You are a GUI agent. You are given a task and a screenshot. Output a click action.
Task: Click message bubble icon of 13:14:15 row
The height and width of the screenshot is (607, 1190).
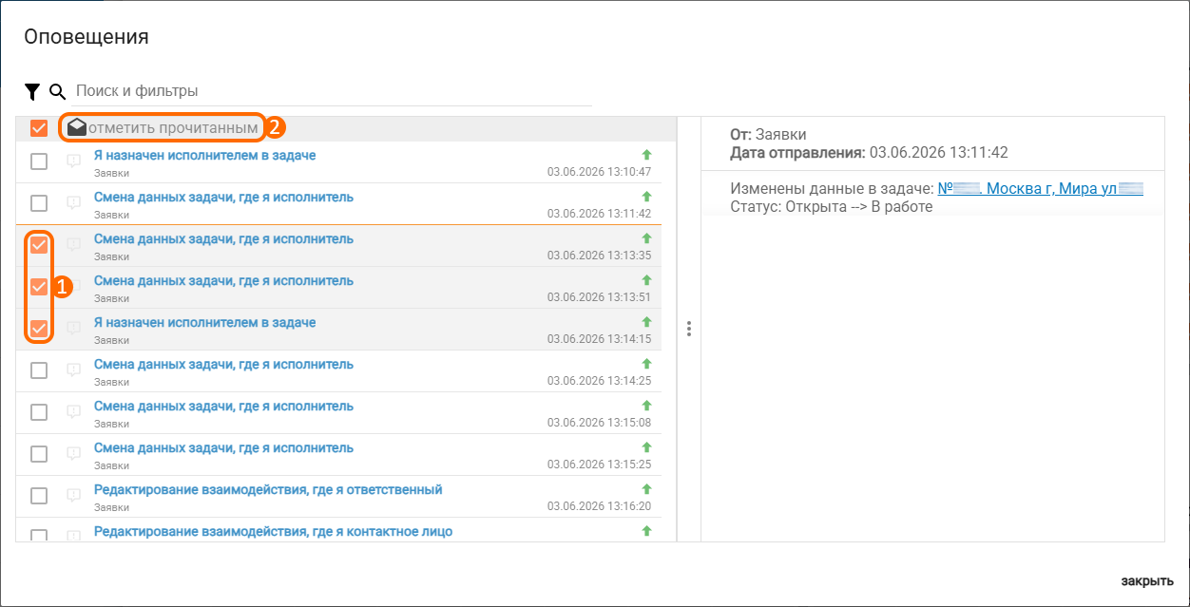73,329
